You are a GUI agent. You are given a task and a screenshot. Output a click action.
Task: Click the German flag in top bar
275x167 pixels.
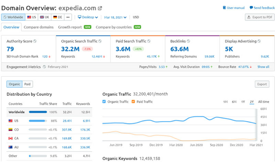tap(55, 17)
